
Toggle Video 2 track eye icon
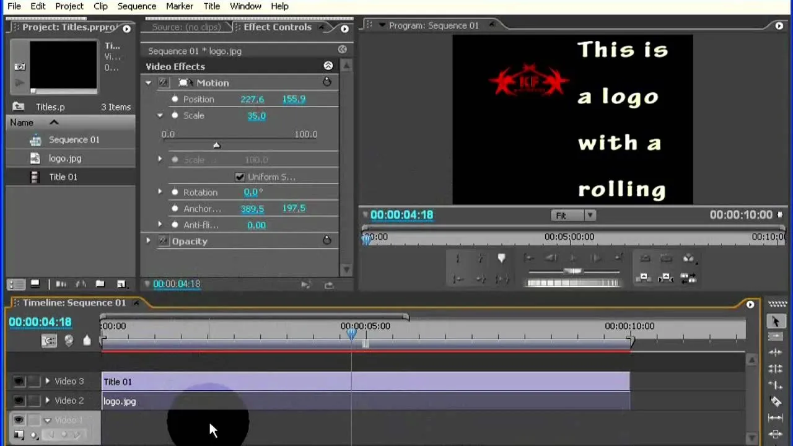(x=19, y=401)
